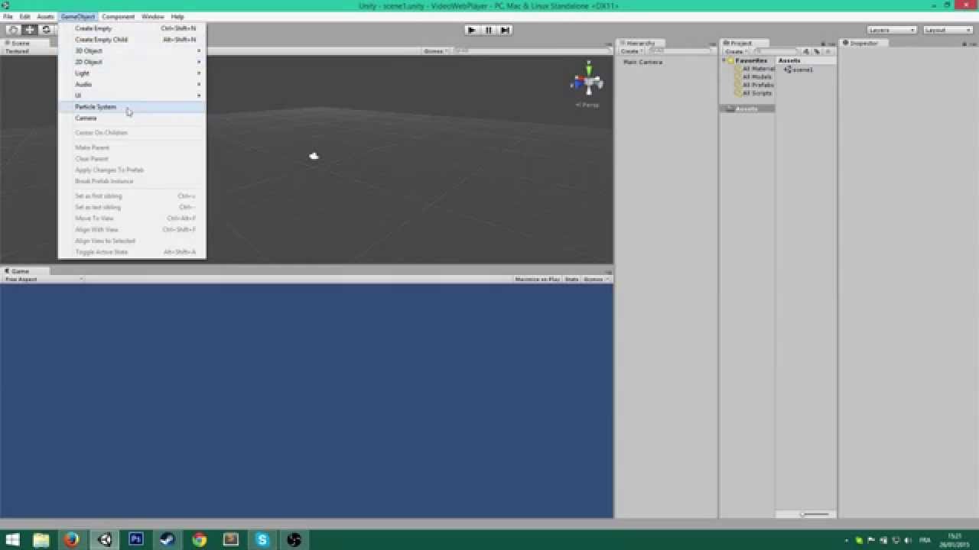Image resolution: width=979 pixels, height=550 pixels.
Task: Click the scene orientation gizmo
Action: (587, 81)
